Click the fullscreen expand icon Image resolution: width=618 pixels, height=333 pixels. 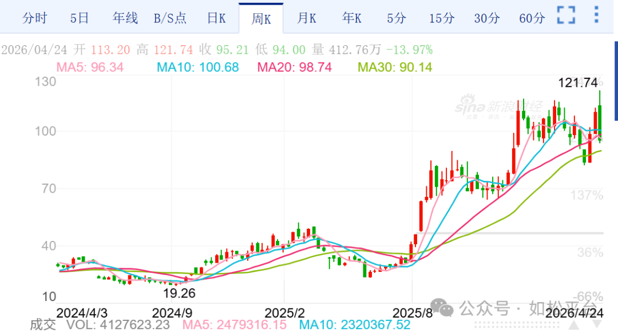566,15
